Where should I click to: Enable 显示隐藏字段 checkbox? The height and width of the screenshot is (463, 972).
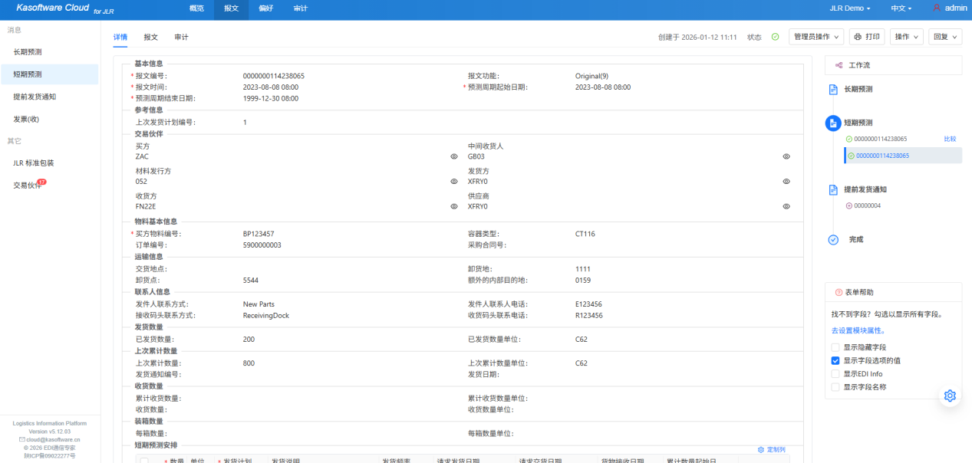(835, 347)
